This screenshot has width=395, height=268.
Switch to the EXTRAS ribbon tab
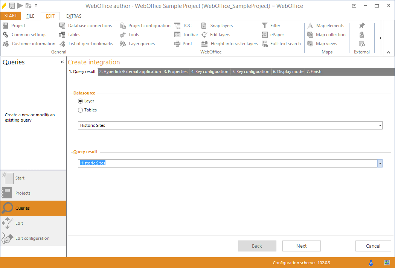tap(73, 16)
